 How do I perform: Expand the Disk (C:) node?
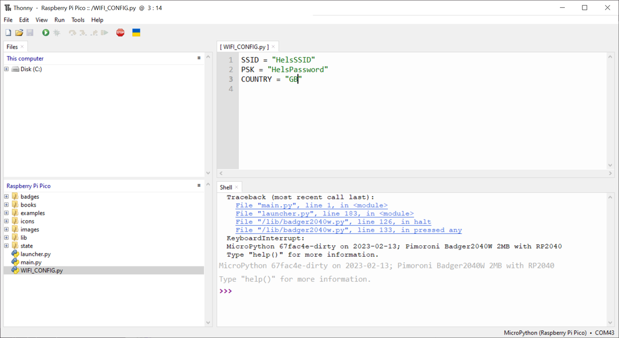(x=6, y=69)
